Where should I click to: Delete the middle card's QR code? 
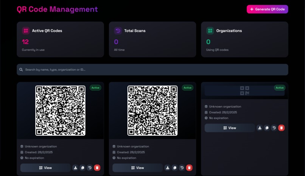pyautogui.click(x=189, y=168)
